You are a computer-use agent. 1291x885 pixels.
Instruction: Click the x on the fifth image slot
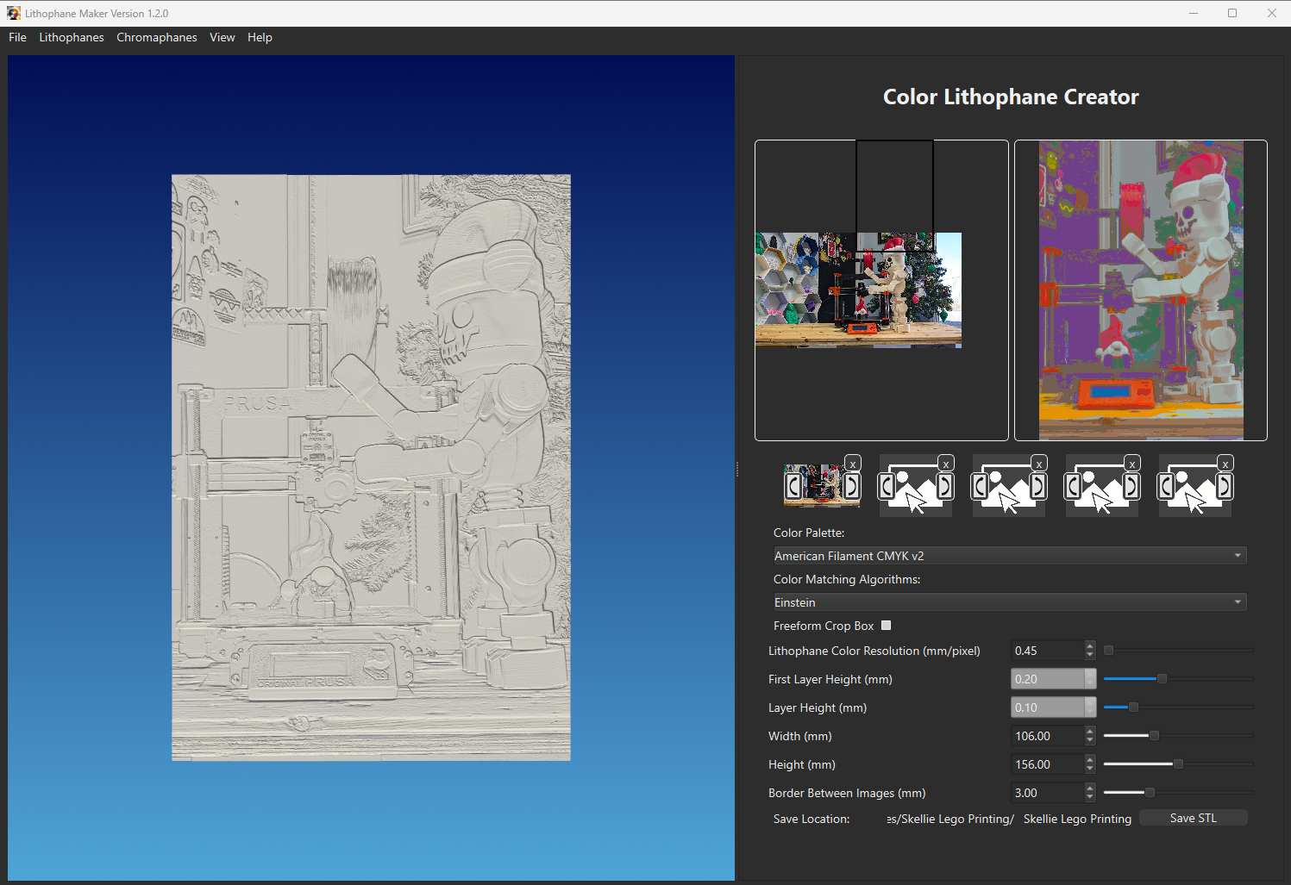tap(1225, 464)
